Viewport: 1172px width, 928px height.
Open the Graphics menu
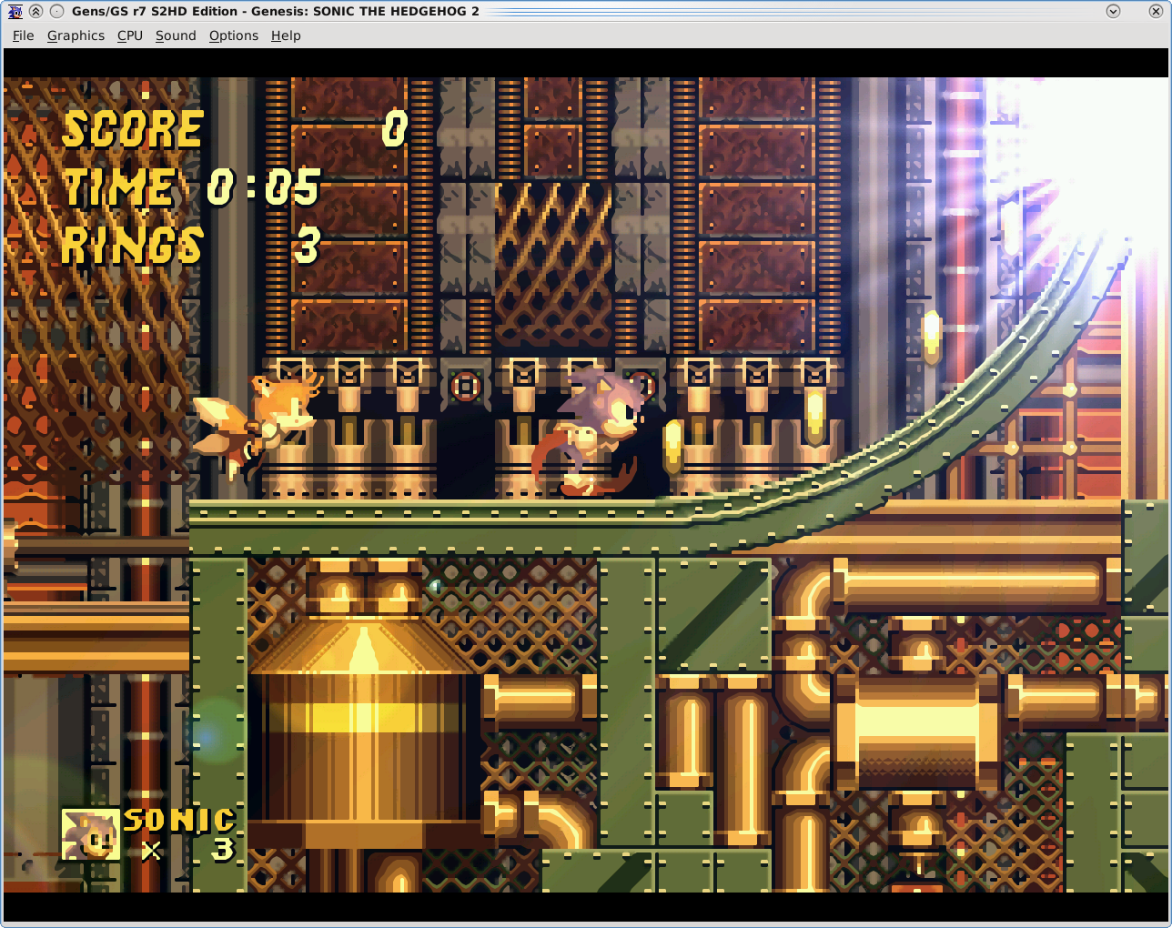point(76,35)
